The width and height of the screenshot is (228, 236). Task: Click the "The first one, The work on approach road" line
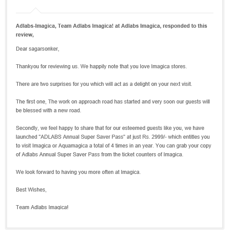(x=113, y=102)
